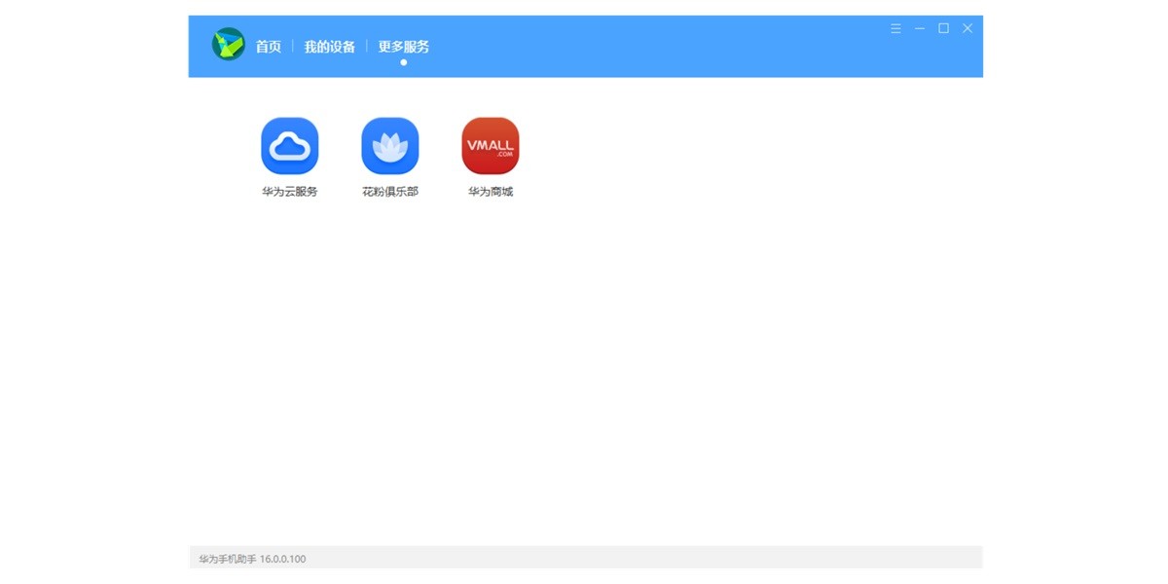Switch to the 首页 tab
The height and width of the screenshot is (584, 1168).
(x=268, y=46)
